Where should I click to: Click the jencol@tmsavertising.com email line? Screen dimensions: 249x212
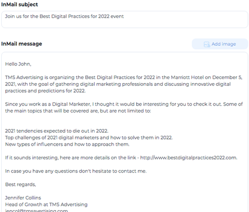pos(37,210)
